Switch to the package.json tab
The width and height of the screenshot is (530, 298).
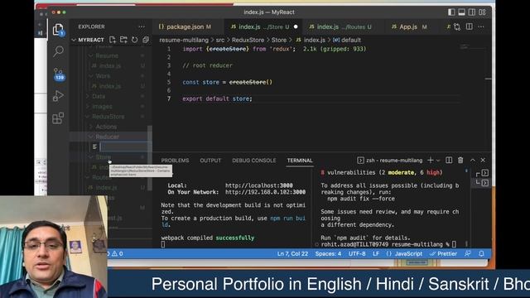point(185,26)
